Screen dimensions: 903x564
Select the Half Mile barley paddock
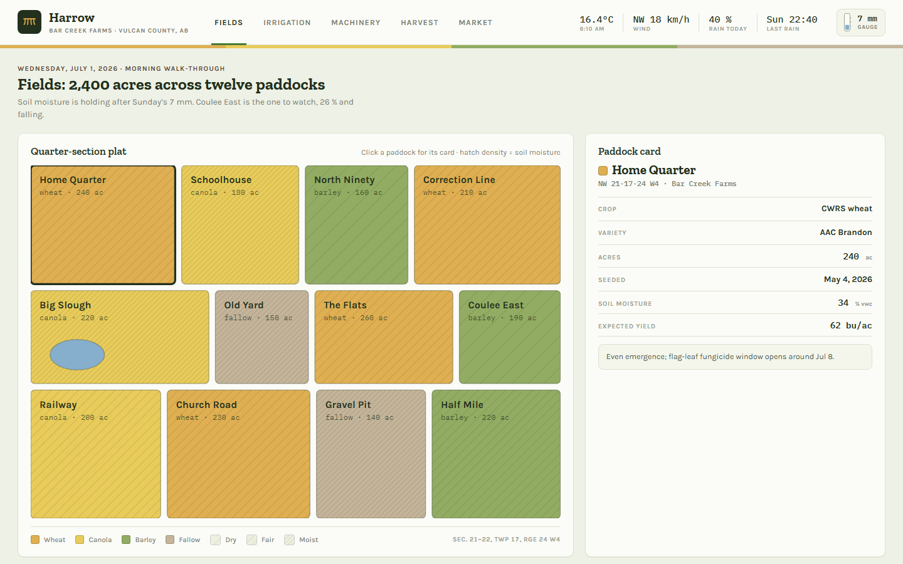click(x=496, y=454)
